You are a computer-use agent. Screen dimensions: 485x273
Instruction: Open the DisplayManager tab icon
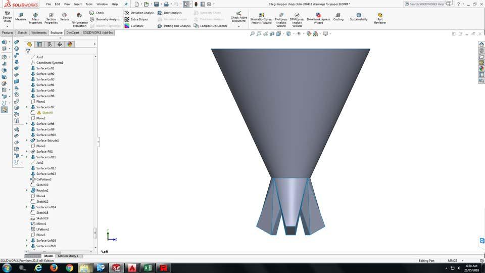(x=70, y=44)
